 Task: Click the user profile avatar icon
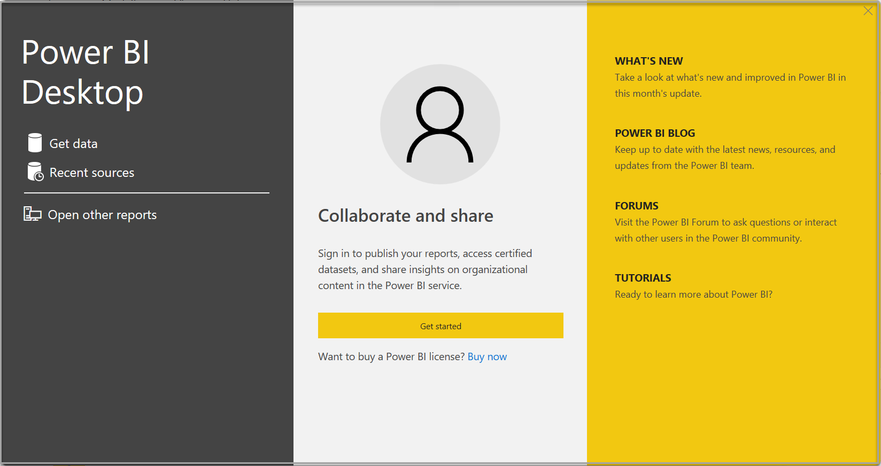(440, 124)
